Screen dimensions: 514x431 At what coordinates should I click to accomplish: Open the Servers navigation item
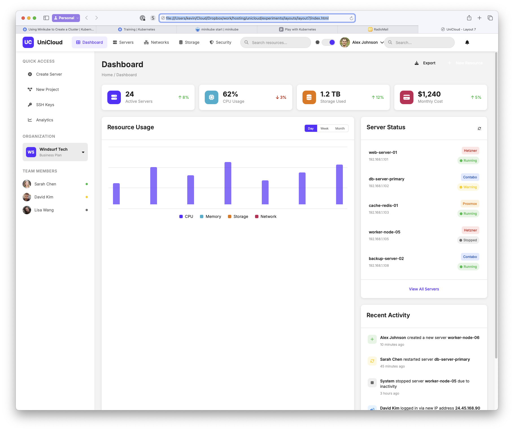pyautogui.click(x=123, y=42)
